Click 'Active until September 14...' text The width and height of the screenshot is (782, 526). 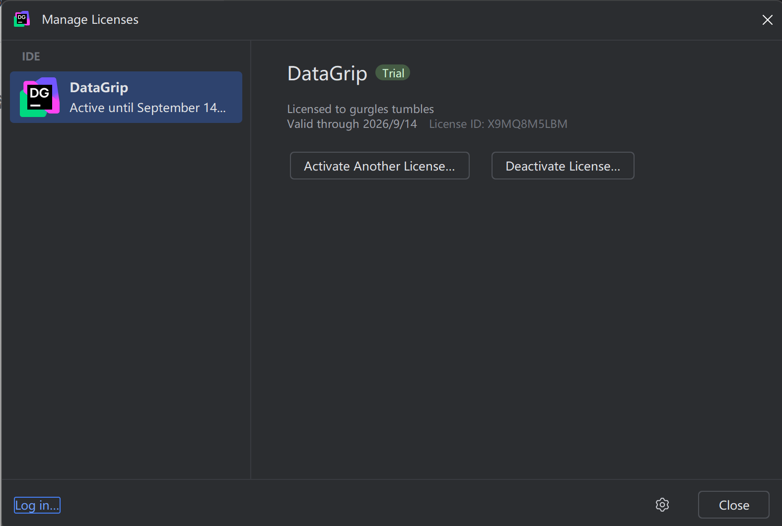pyautogui.click(x=148, y=108)
